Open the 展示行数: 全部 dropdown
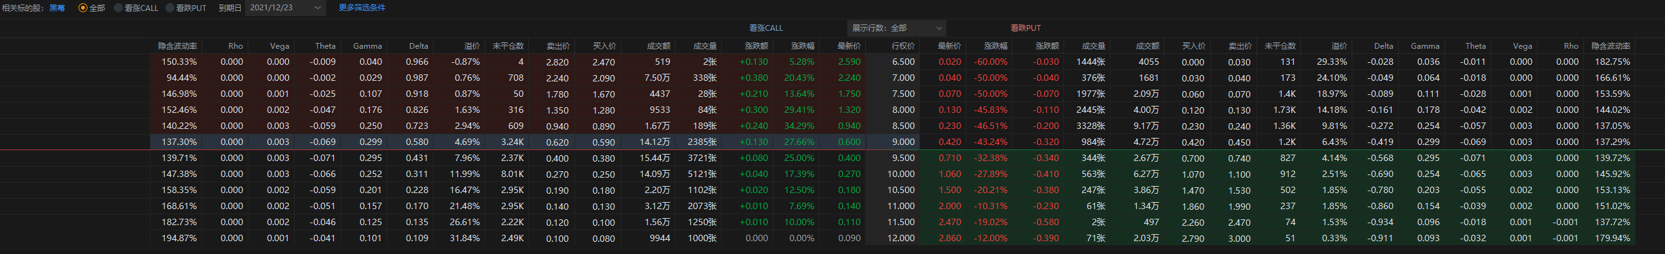Screen dimensions: 1665x254 (x=896, y=28)
